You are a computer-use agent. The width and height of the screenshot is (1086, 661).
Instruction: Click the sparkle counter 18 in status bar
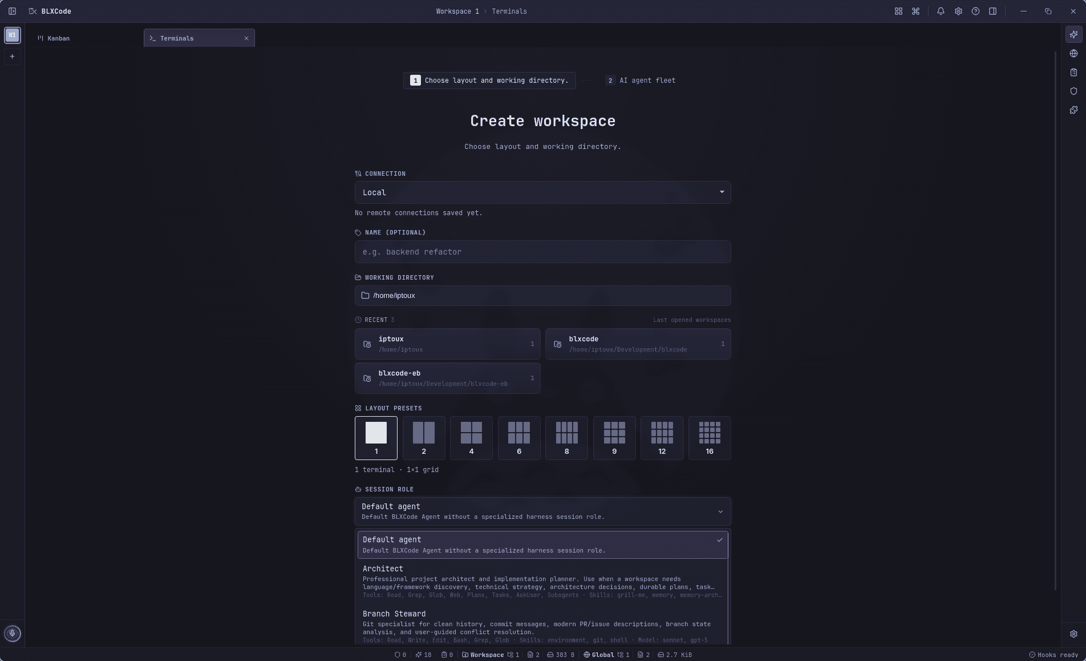(x=424, y=655)
